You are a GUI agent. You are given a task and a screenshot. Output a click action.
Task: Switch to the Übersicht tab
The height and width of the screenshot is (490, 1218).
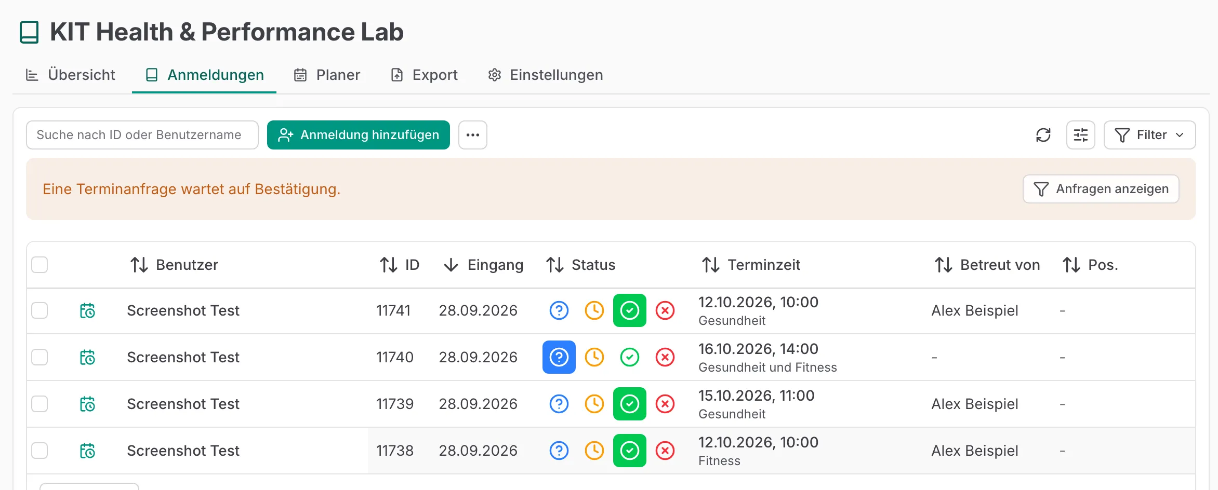point(70,75)
